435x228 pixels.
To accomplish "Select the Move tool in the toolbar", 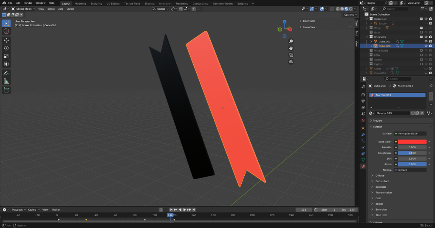I will pyautogui.click(x=6, y=40).
